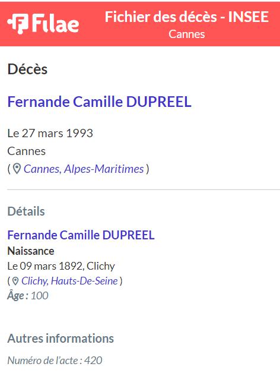Click the map pin beside Clichy, Hauts-De-Seine
The width and height of the screenshot is (280, 373).
(x=15, y=281)
